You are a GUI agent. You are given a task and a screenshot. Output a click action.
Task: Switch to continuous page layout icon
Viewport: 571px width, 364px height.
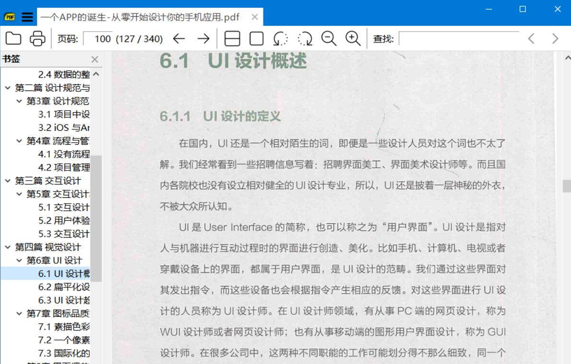click(232, 38)
